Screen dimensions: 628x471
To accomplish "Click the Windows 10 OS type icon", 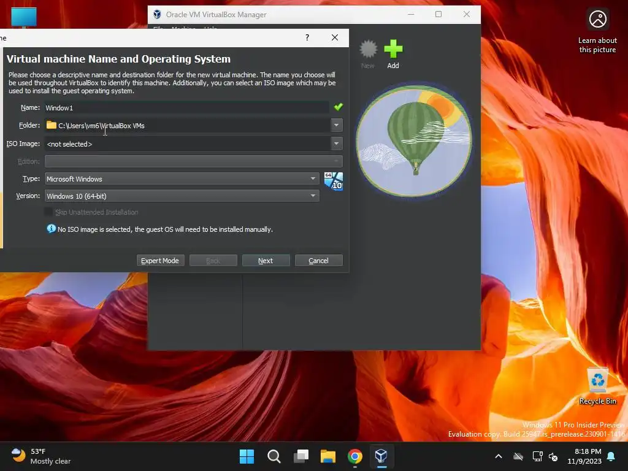I will coord(333,181).
